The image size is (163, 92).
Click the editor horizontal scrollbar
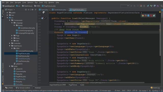click(x=97, y=83)
